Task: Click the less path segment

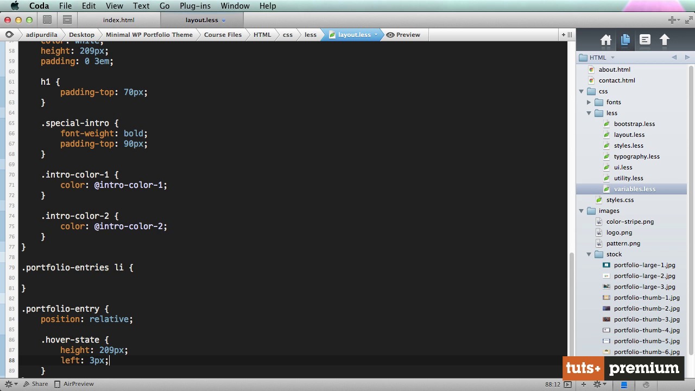Action: [311, 35]
